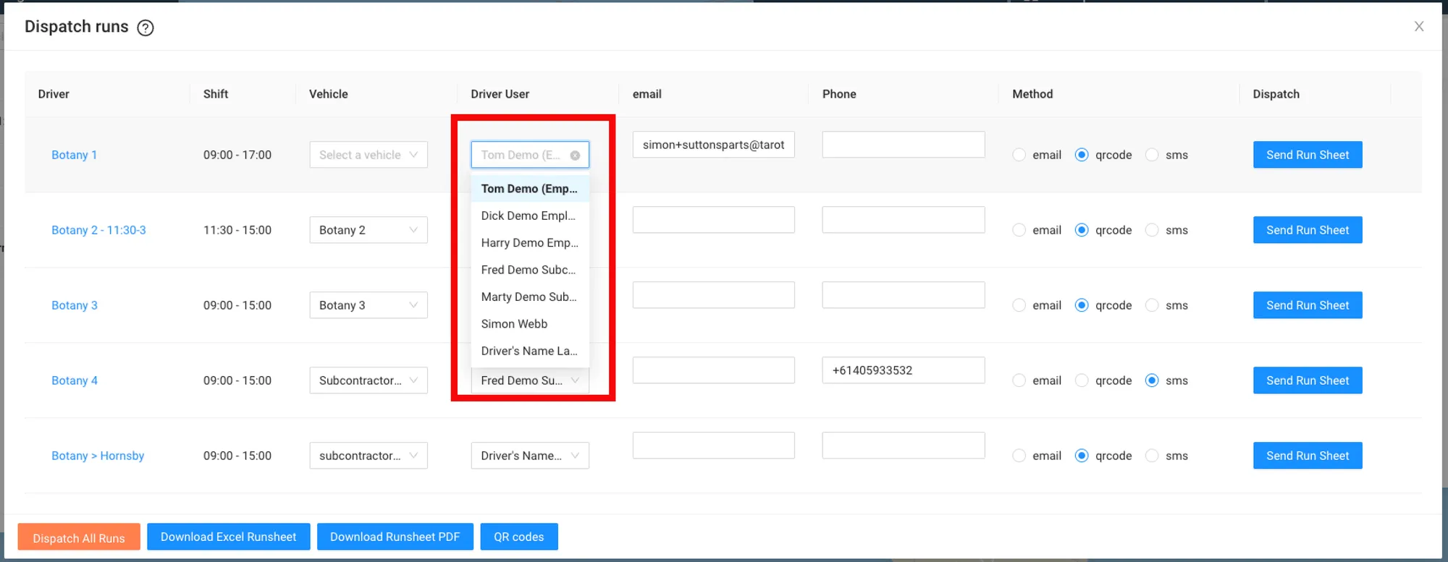Send Run Sheet for Botany 1
The width and height of the screenshot is (1448, 562).
click(1308, 155)
